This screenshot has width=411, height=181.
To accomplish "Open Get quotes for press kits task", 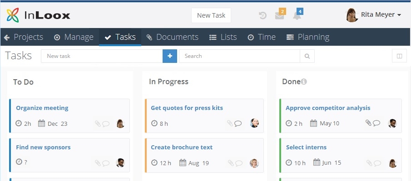I will pyautogui.click(x=187, y=108).
